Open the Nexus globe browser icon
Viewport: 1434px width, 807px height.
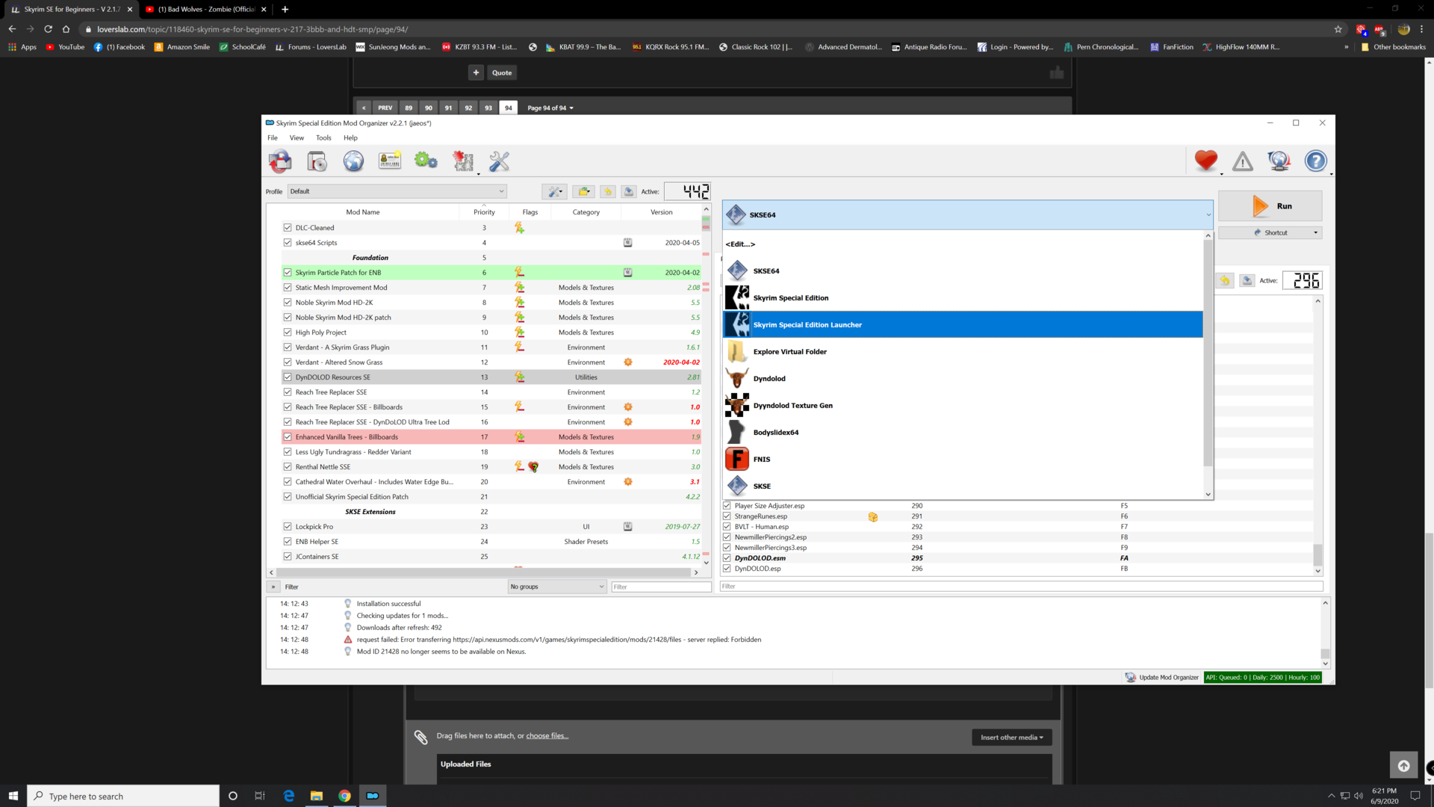[x=353, y=161]
